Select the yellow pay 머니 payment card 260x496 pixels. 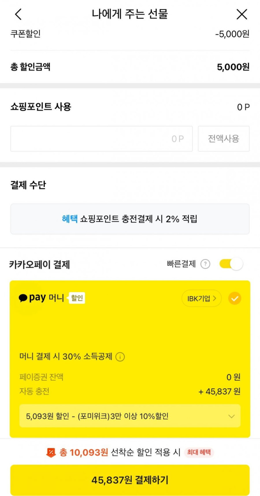click(130, 330)
